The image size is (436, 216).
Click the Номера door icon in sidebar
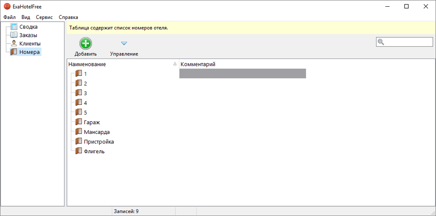pos(14,52)
